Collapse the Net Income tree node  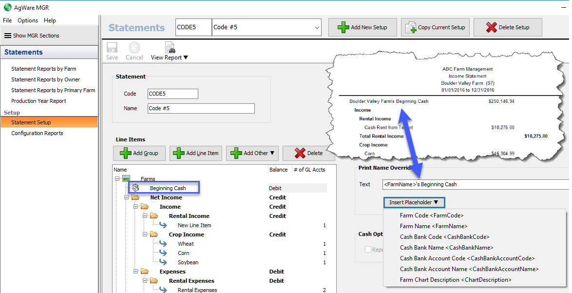[x=127, y=197]
